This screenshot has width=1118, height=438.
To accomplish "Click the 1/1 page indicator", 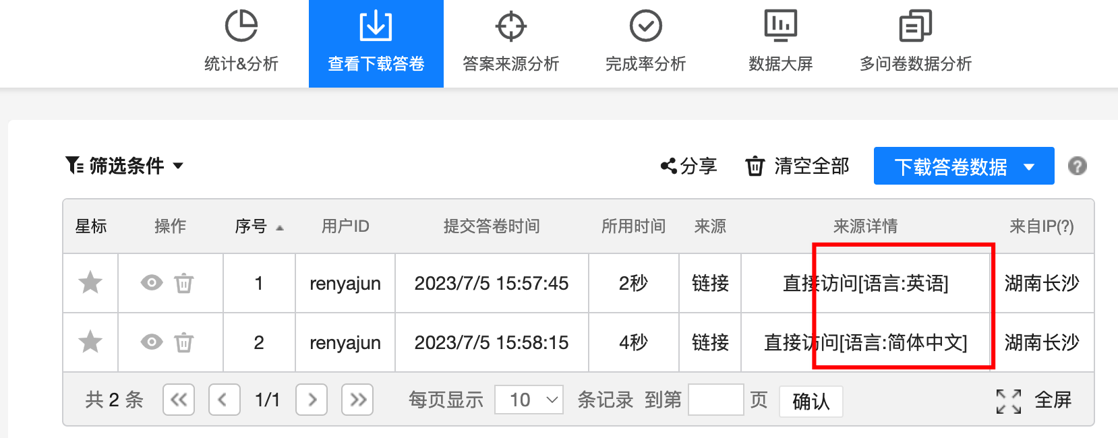I will (268, 400).
